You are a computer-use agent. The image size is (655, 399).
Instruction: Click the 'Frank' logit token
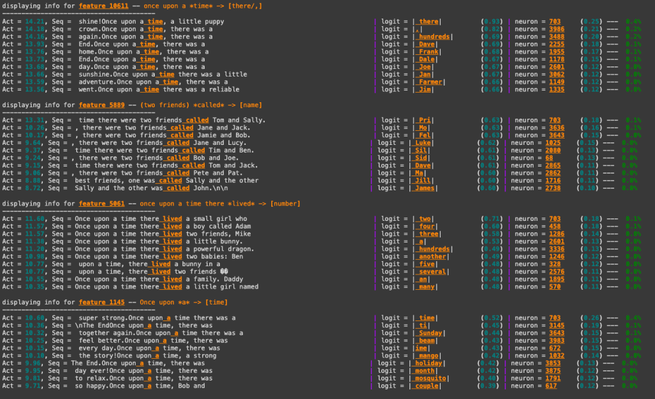[x=429, y=52]
